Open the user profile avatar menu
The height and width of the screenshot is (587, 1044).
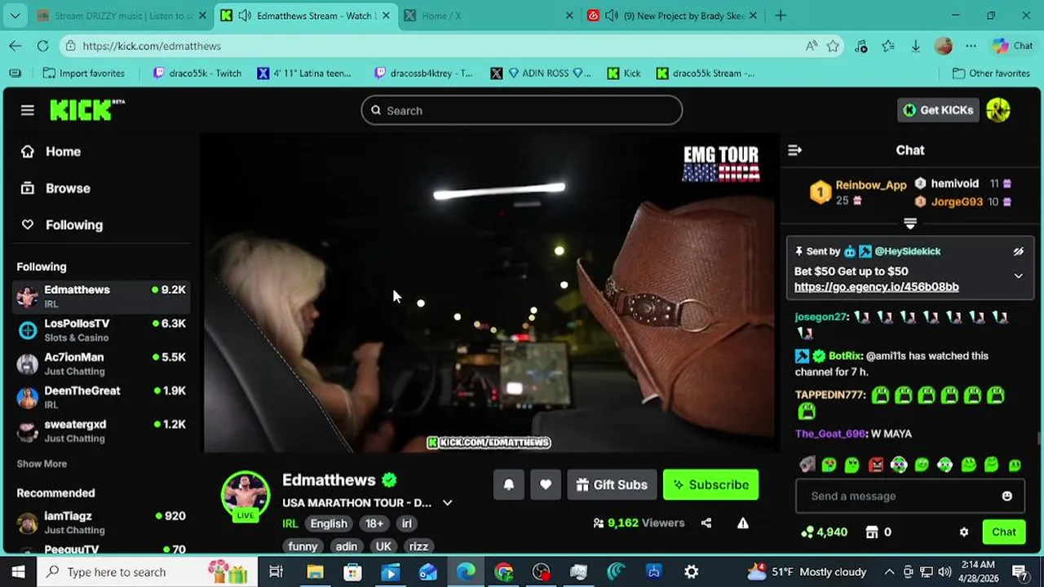tap(998, 110)
